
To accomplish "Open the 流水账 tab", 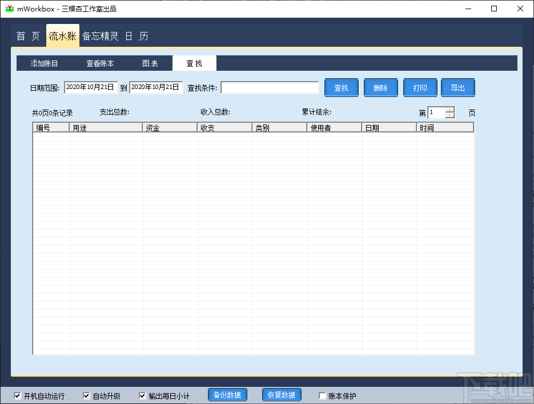I will pyautogui.click(x=62, y=35).
